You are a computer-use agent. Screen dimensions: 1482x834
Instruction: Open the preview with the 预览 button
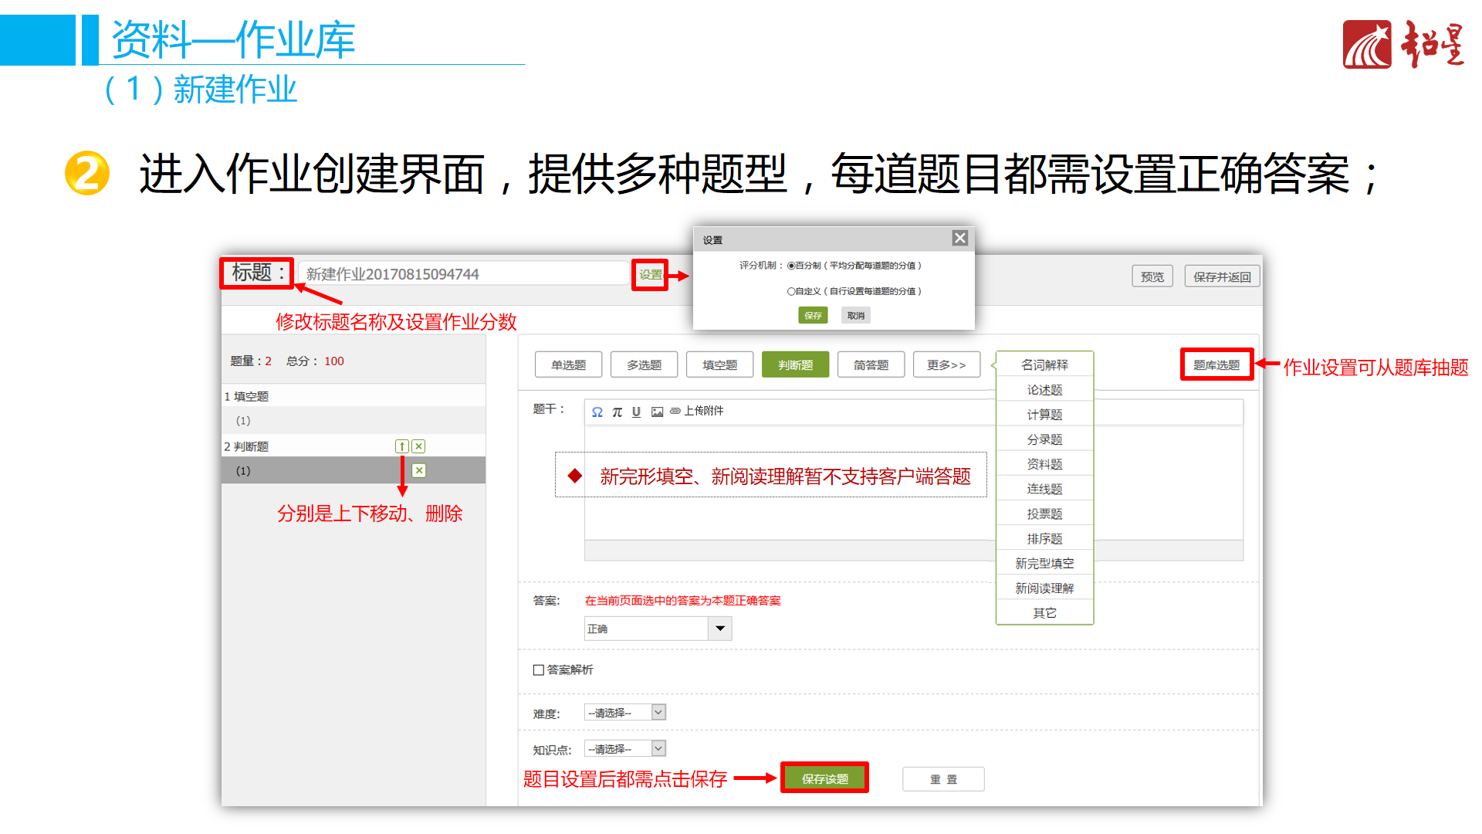click(1152, 276)
